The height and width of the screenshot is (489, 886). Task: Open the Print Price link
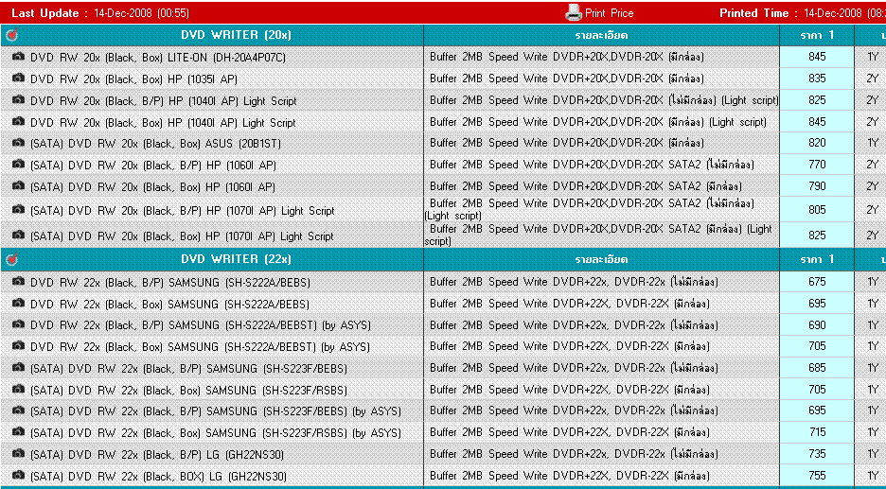(x=610, y=13)
